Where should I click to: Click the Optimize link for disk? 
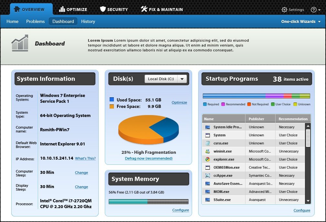pos(179,102)
